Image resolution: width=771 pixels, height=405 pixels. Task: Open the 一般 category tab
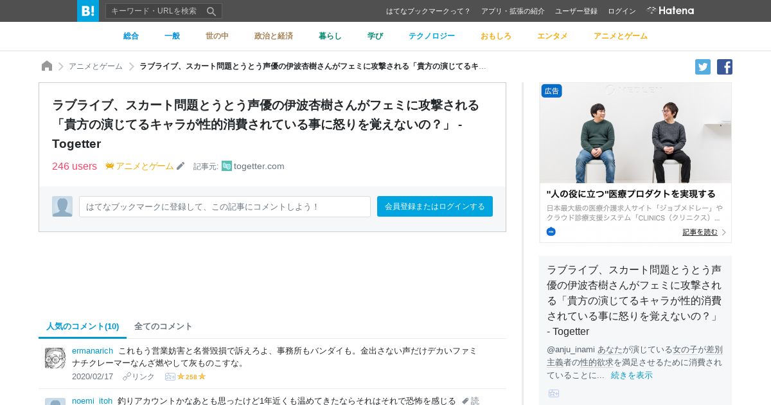pyautogui.click(x=172, y=36)
